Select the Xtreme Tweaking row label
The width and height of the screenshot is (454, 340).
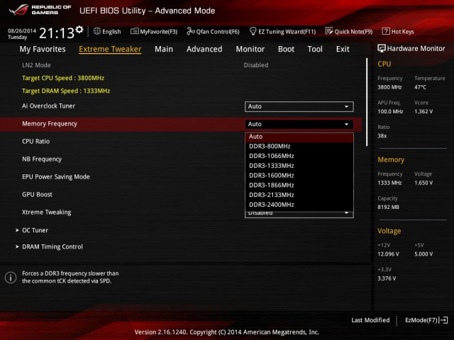pos(47,212)
